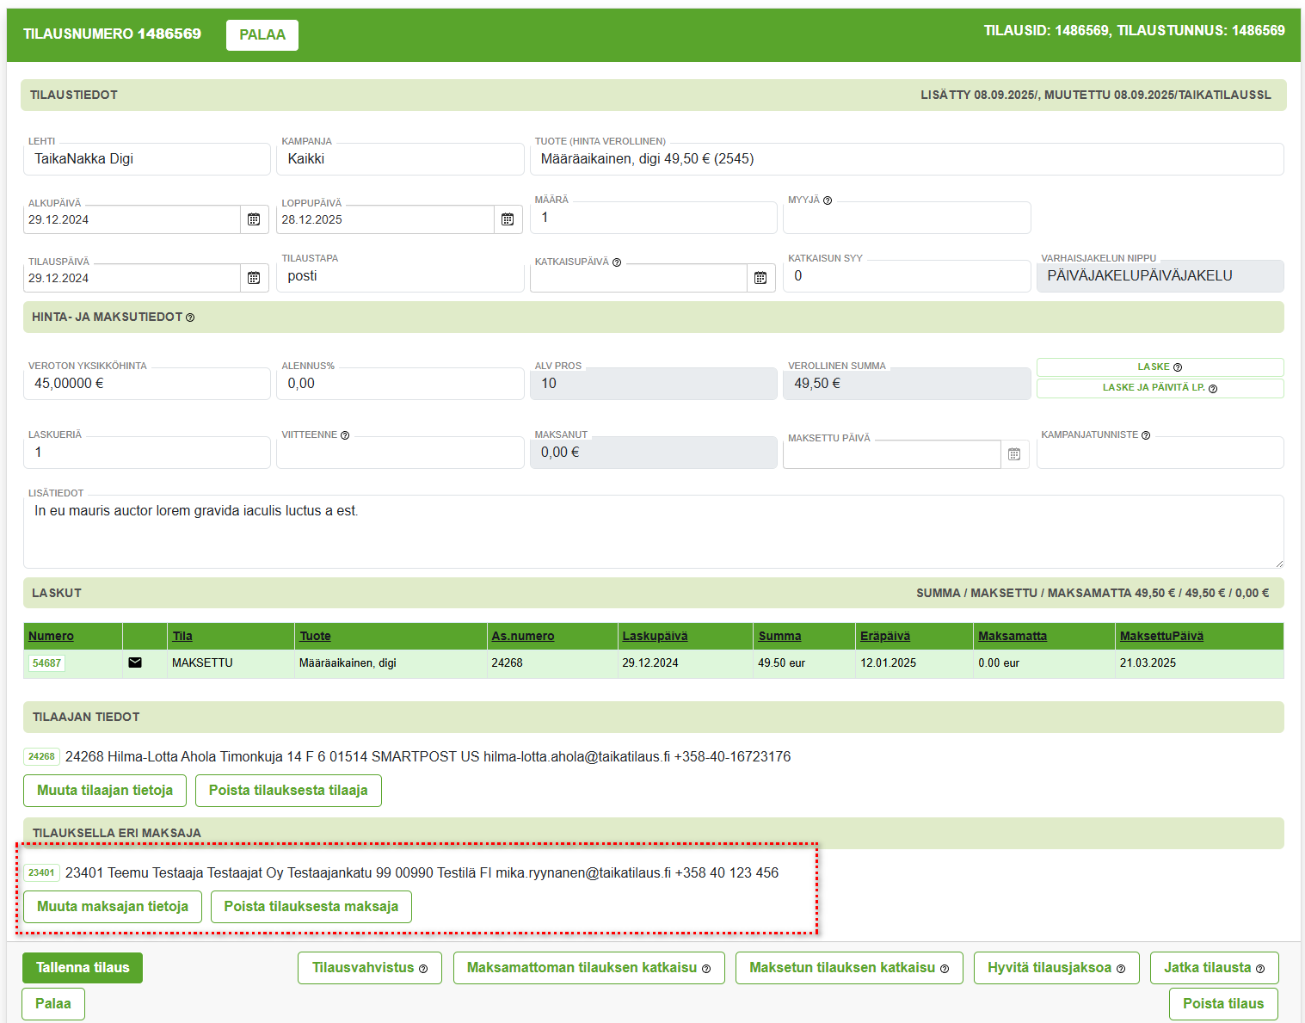Open the Alkupäivä calendar picker
Screen dimensions: 1305x1023
pyautogui.click(x=254, y=219)
